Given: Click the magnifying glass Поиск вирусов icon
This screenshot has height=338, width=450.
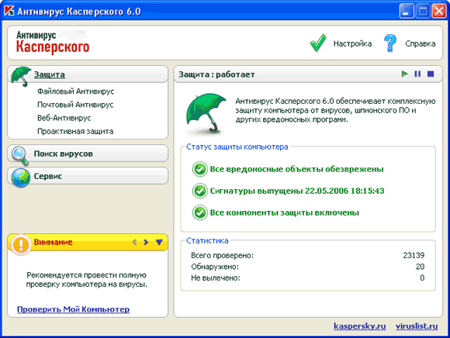Looking at the screenshot, I should [x=20, y=156].
